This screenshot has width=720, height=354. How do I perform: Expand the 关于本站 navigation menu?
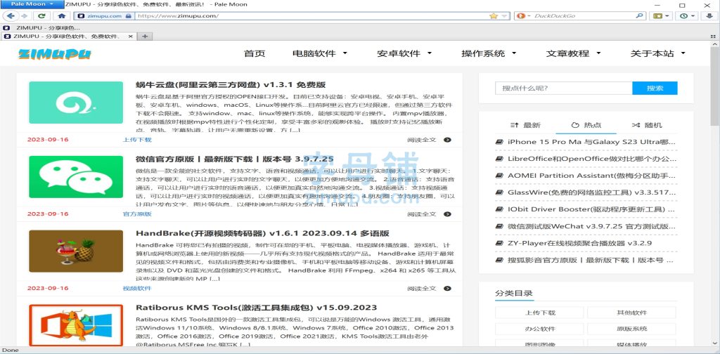click(657, 53)
